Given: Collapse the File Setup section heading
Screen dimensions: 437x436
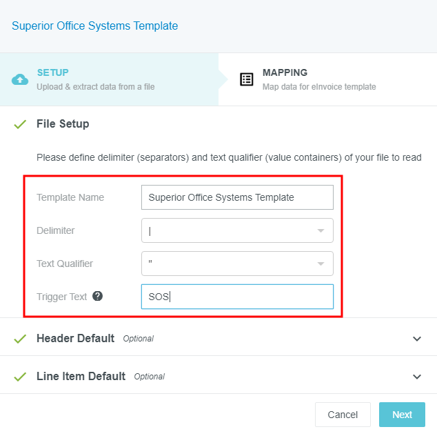Looking at the screenshot, I should tap(63, 124).
